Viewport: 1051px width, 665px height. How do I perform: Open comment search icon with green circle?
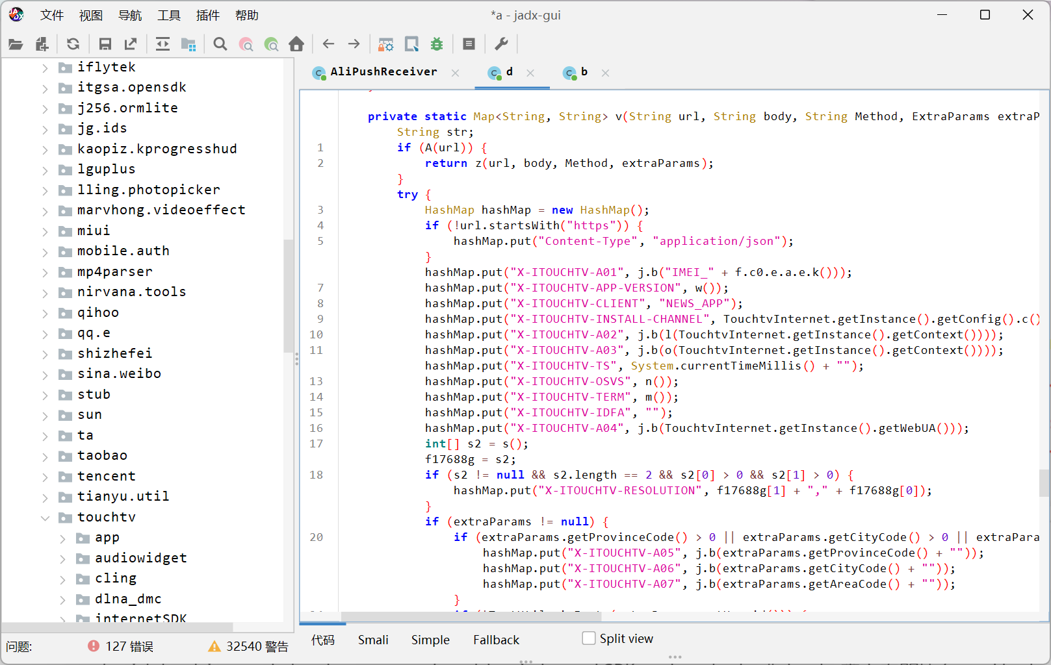tap(271, 44)
